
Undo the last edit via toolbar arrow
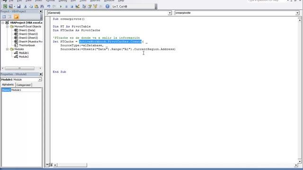[49, 6]
